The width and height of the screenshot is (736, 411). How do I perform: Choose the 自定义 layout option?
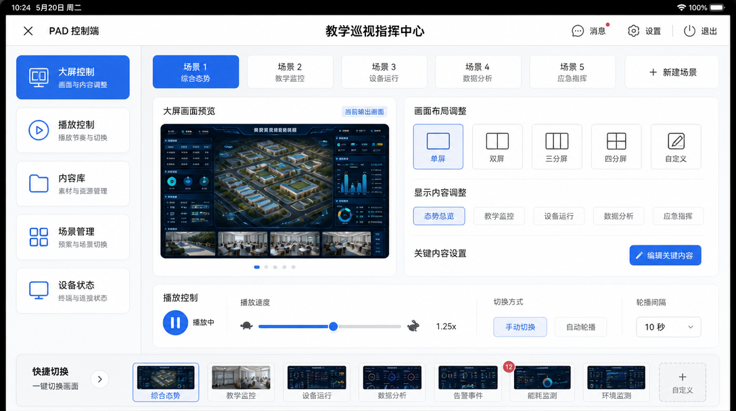(676, 147)
